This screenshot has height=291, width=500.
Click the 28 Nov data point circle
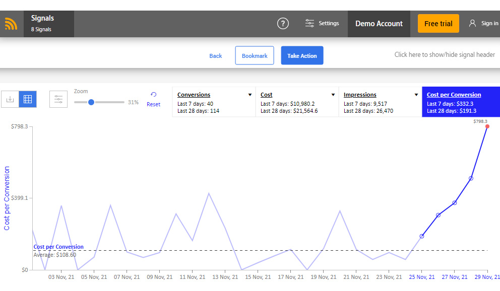471,178
